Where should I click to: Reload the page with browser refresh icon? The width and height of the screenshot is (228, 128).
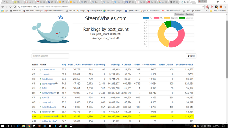click(10, 7)
